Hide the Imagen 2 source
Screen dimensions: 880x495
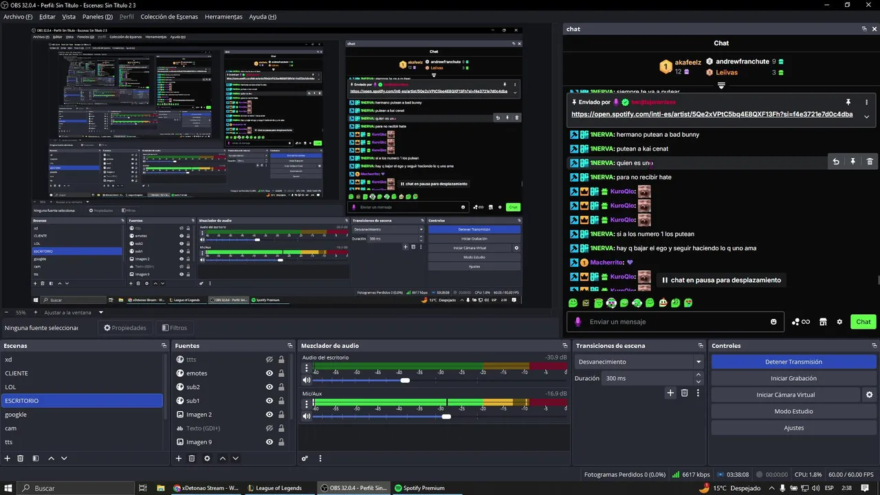[269, 415]
